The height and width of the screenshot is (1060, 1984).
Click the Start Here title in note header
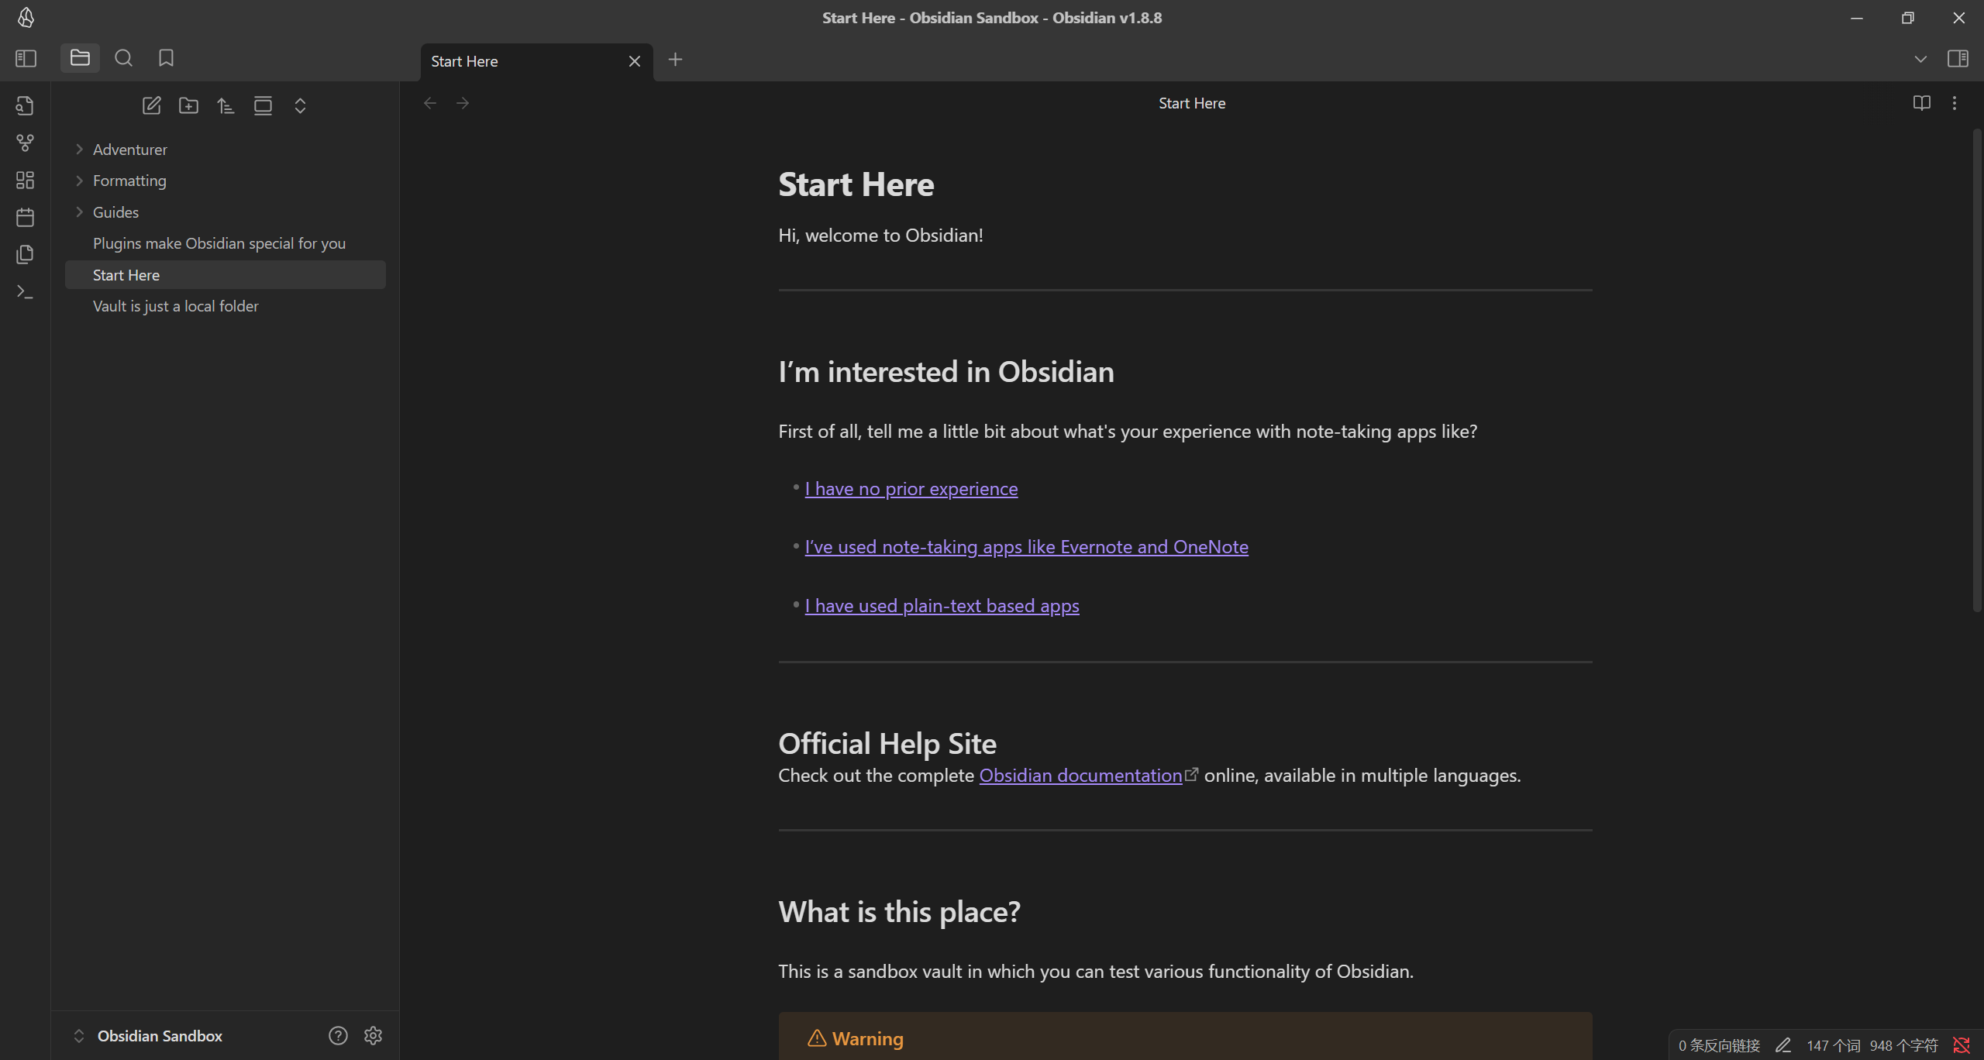[x=1192, y=103]
